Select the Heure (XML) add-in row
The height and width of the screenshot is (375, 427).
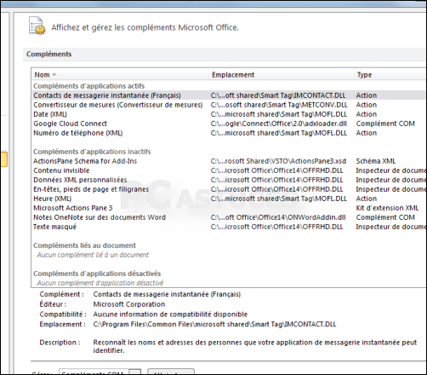pyautogui.click(x=229, y=199)
